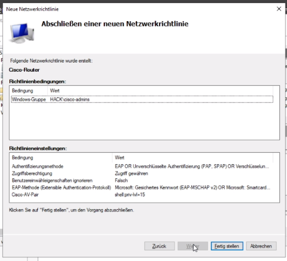Click the EAP OR Unverschlüsselte Authentifizierung value
The width and height of the screenshot is (287, 261).
point(192,166)
